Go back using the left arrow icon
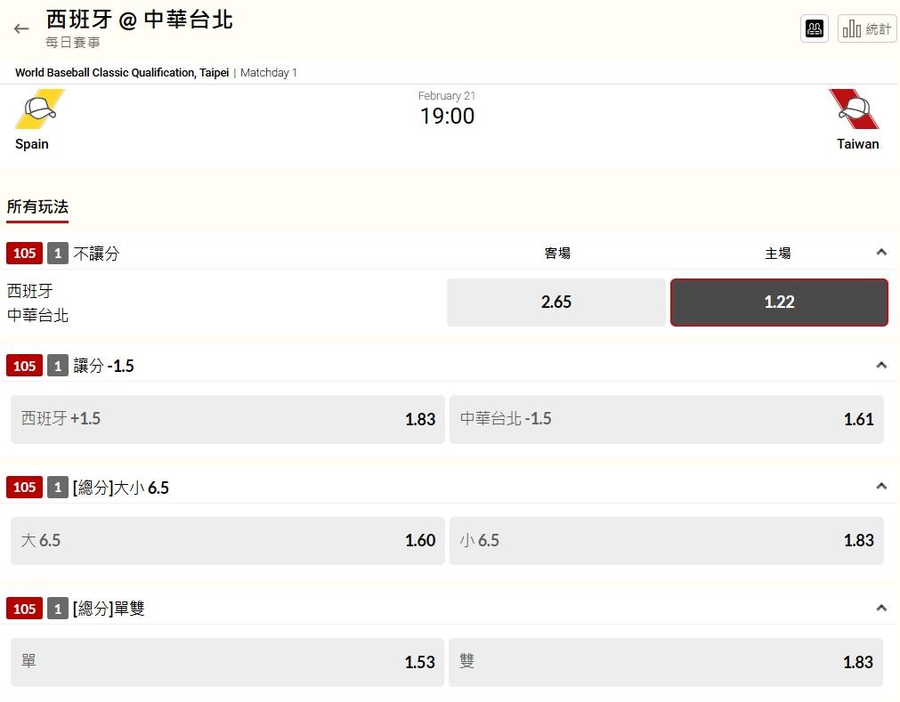900x702 pixels. 21,28
